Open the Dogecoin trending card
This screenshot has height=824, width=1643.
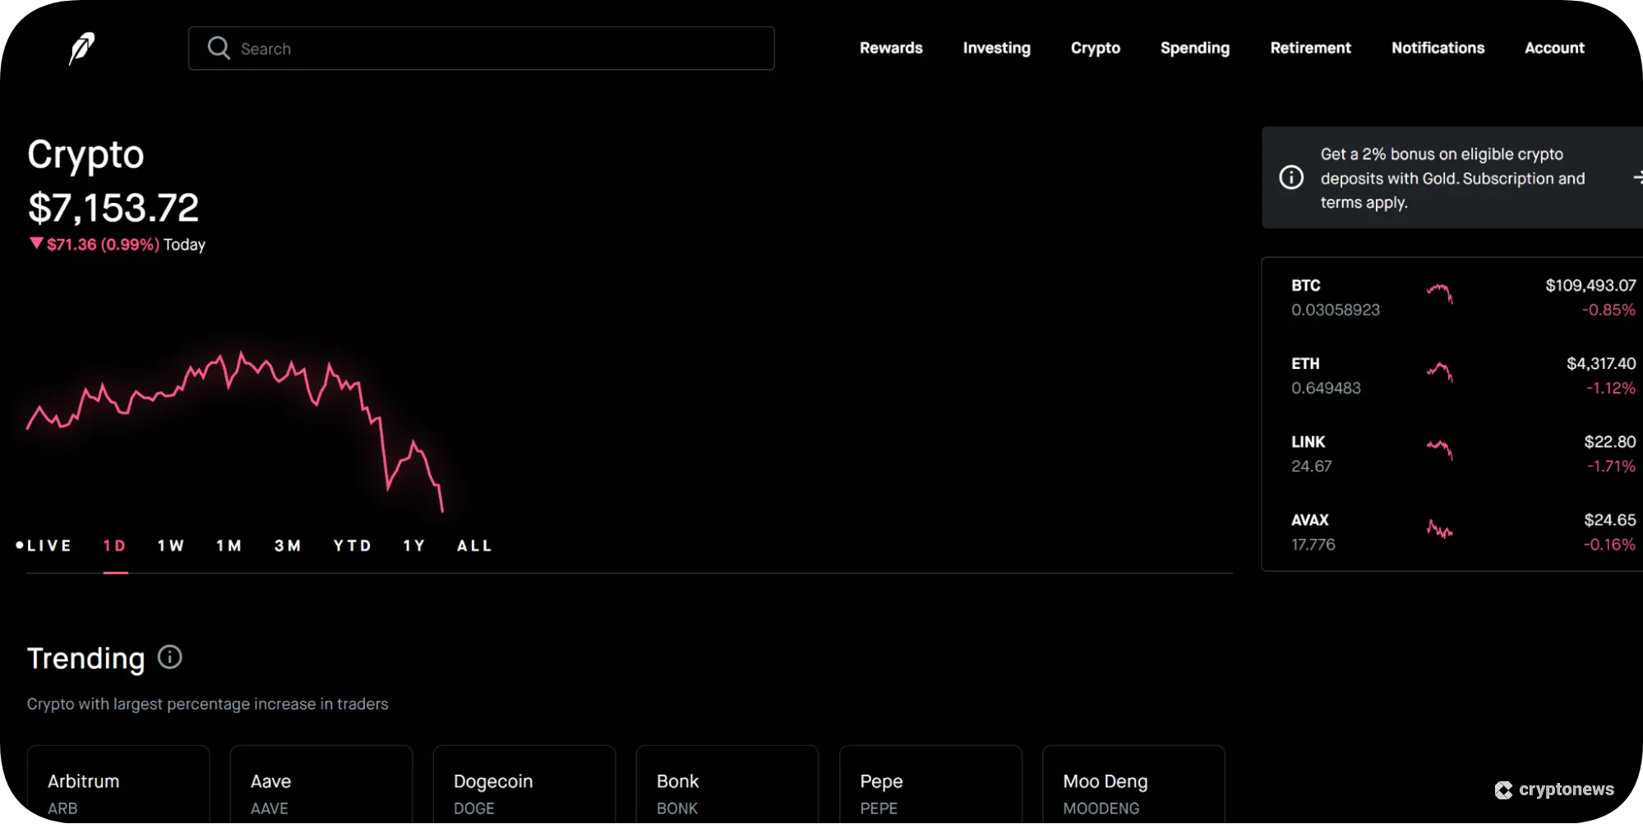pyautogui.click(x=523, y=789)
